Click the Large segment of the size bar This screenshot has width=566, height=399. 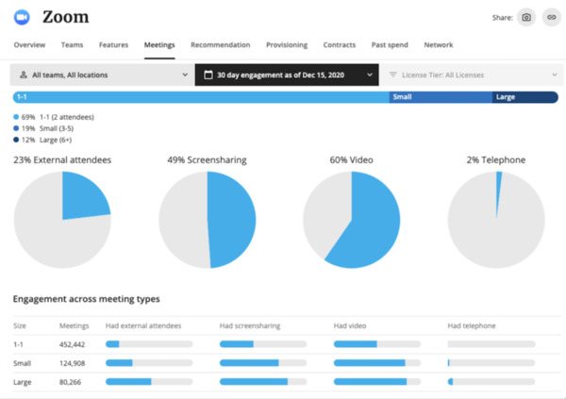click(525, 97)
